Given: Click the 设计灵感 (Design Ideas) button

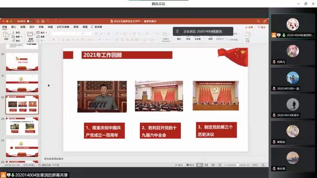Looking at the screenshot, I should click(x=248, y=37).
